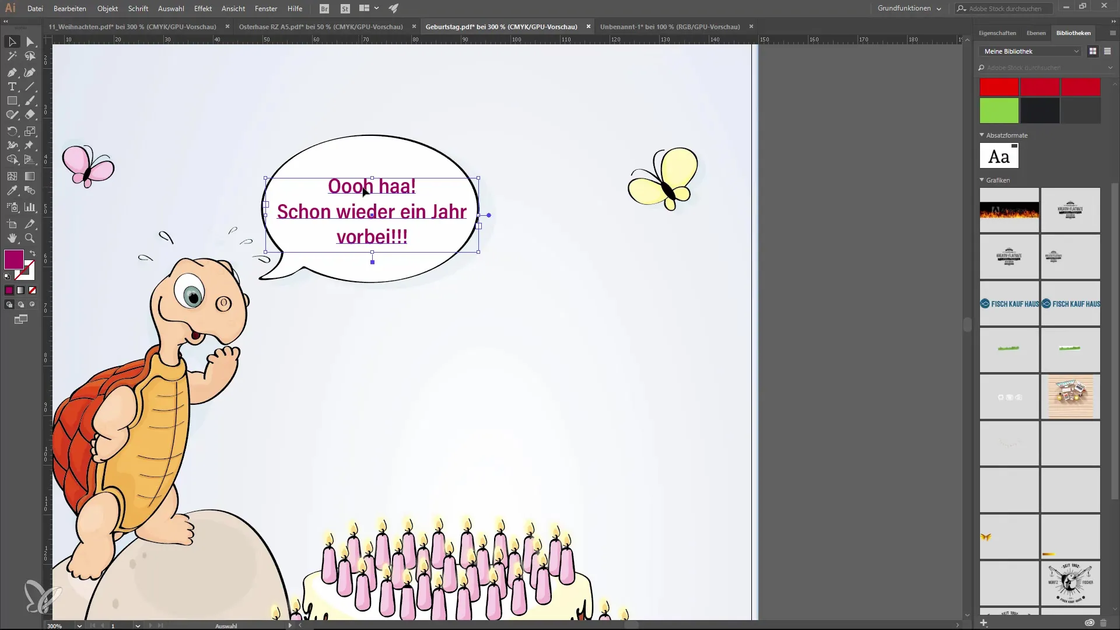The height and width of the screenshot is (630, 1120).
Task: Activate the Scale tool
Action: click(x=30, y=131)
